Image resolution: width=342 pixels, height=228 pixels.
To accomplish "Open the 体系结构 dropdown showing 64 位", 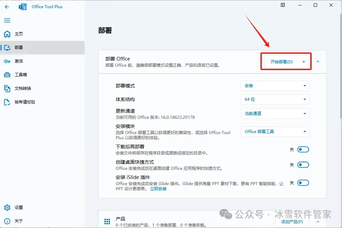I will pyautogui.click(x=275, y=99).
